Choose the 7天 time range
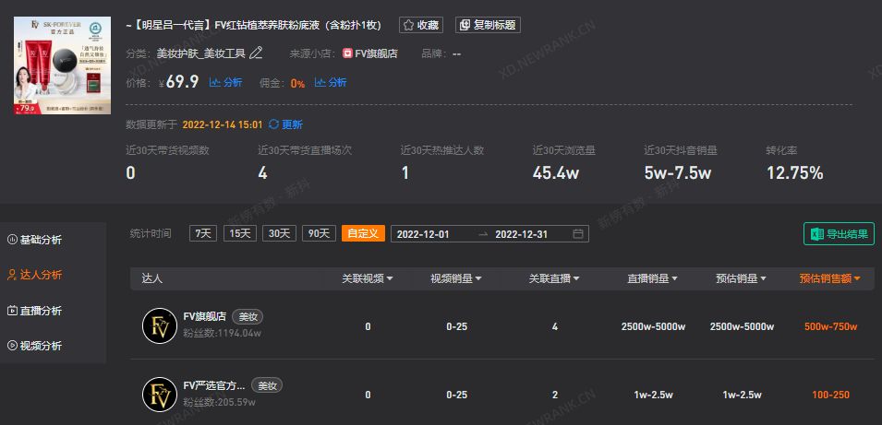This screenshot has height=425, width=882. 203,233
